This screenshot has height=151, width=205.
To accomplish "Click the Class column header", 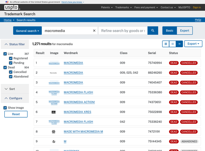I will (x=124, y=53).
